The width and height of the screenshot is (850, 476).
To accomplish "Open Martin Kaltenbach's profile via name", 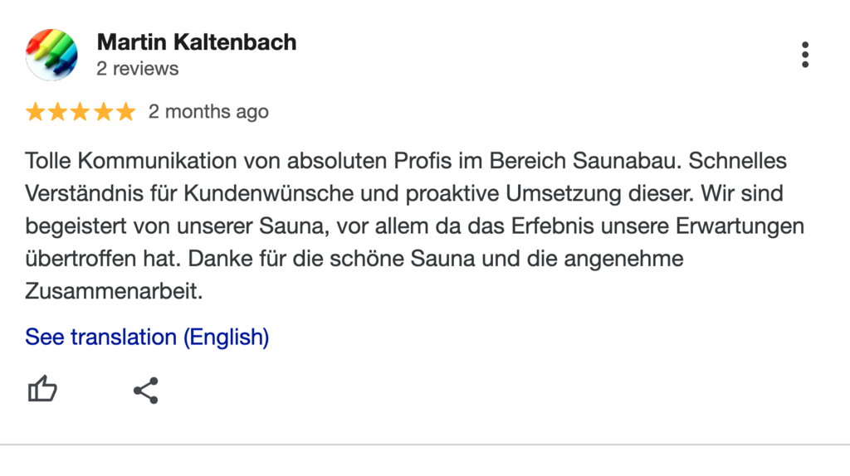I will (x=196, y=42).
